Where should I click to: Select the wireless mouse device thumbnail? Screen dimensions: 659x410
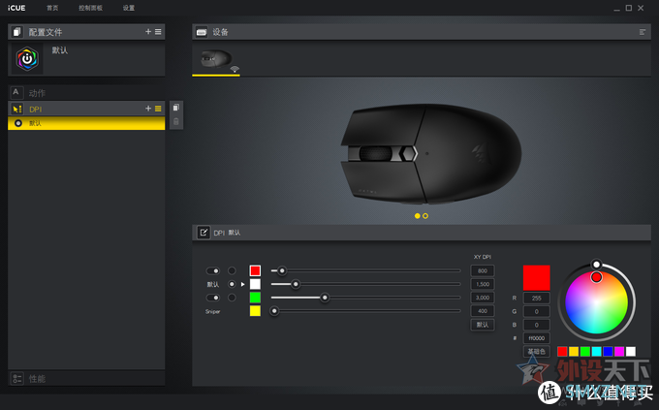click(216, 60)
